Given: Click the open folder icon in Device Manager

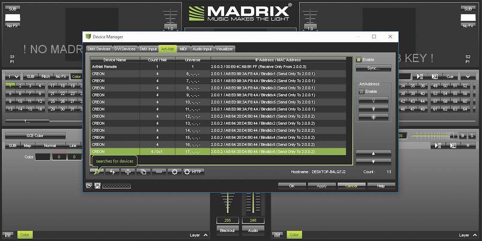Looking at the screenshot, I should 89,186.
